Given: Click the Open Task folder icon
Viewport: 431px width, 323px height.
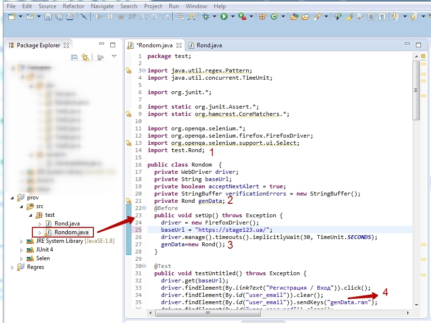Looking at the screenshot, I should (305, 17).
